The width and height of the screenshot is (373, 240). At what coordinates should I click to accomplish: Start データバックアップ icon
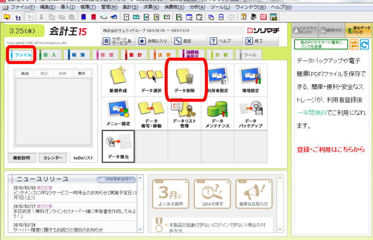click(251, 113)
